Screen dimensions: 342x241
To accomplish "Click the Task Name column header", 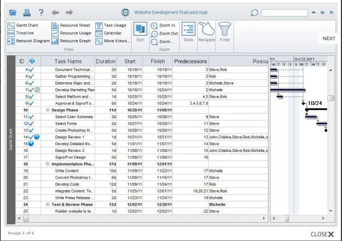I will 68,61.
